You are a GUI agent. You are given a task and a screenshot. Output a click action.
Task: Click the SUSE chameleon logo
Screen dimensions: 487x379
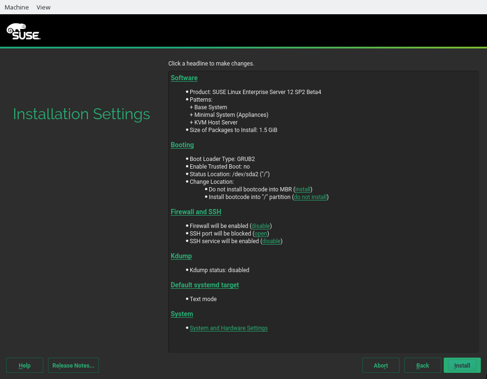tap(23, 31)
